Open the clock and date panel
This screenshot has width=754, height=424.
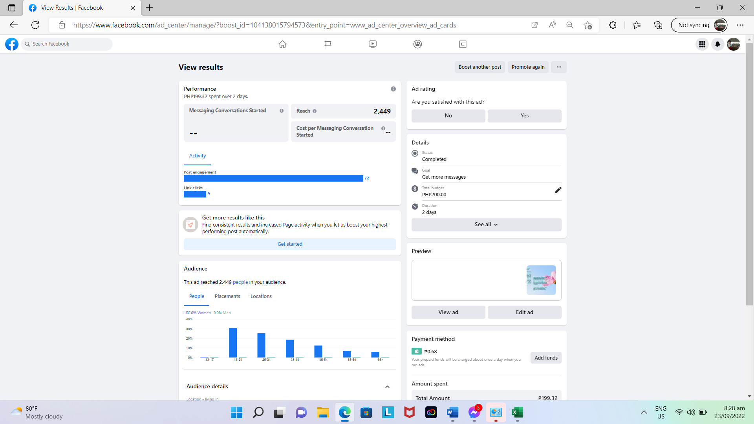click(x=729, y=412)
